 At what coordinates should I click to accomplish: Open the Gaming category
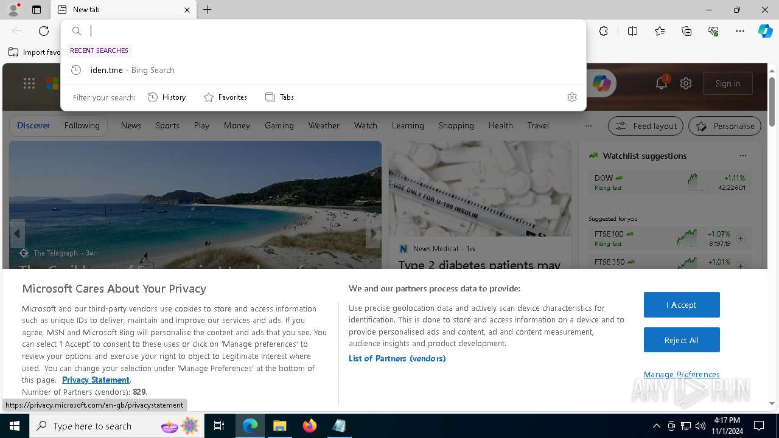point(279,125)
